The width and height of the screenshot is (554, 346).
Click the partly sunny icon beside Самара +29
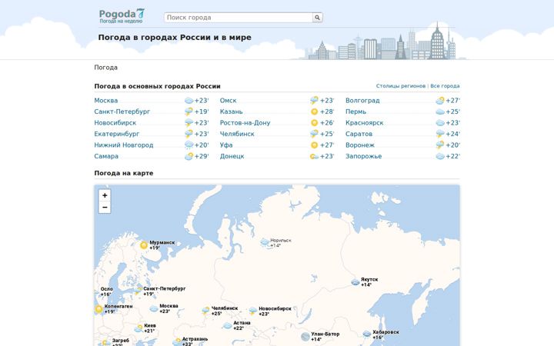click(189, 156)
